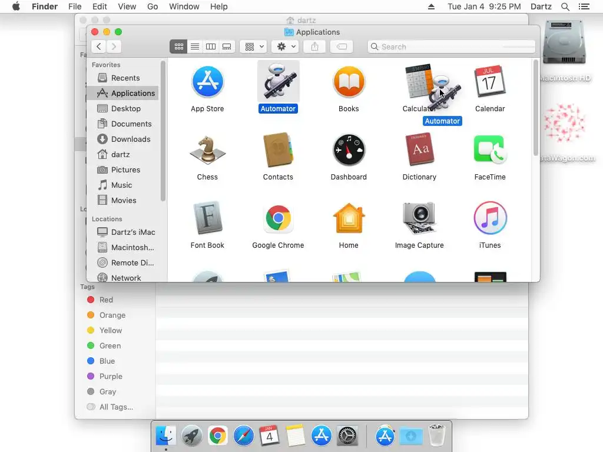603x452 pixels.
Task: Open the Trash in the Dock
Action: [437, 436]
